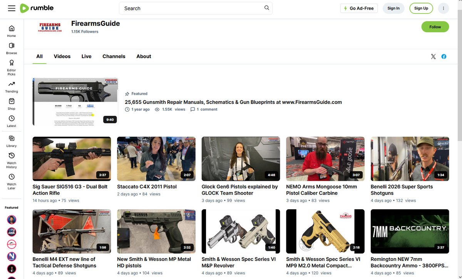Image resolution: width=462 pixels, height=279 pixels.
Task: Open Watch Later in sidebar
Action: (12, 182)
